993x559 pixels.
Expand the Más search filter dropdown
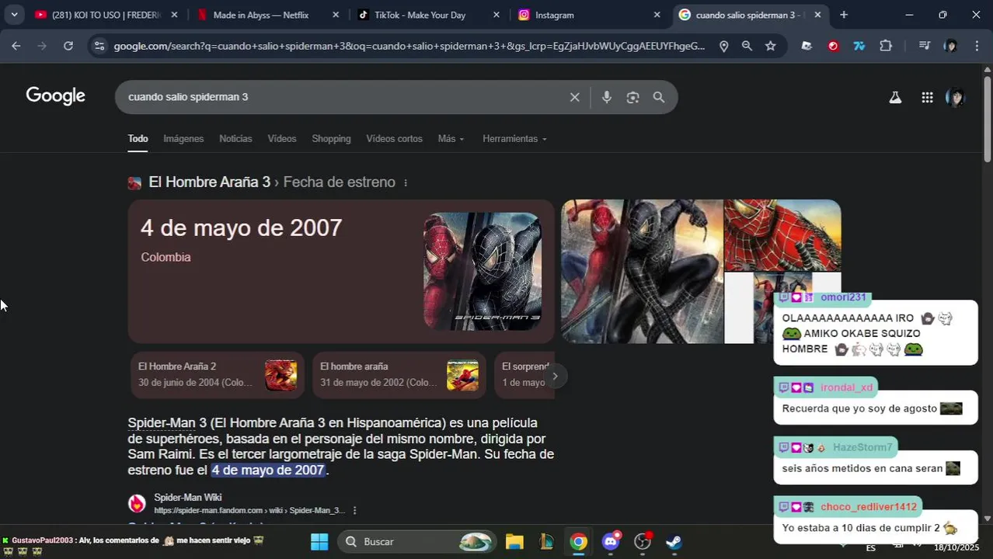pyautogui.click(x=451, y=139)
